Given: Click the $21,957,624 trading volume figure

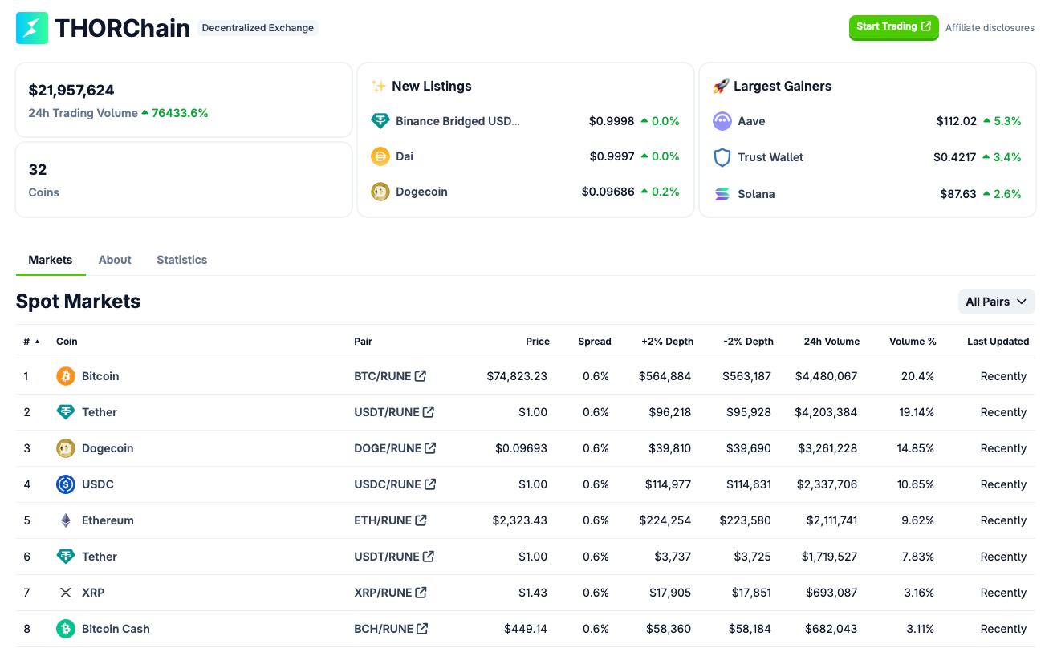Looking at the screenshot, I should (71, 91).
